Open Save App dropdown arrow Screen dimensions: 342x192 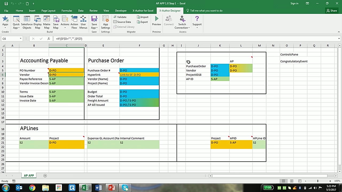pyautogui.click(x=97, y=28)
